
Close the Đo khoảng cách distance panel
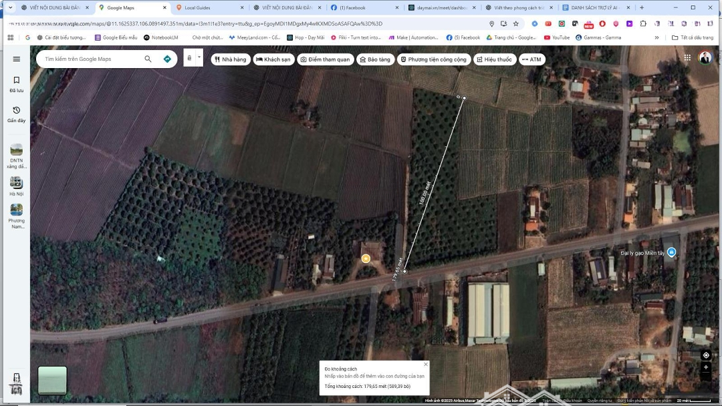(426, 364)
